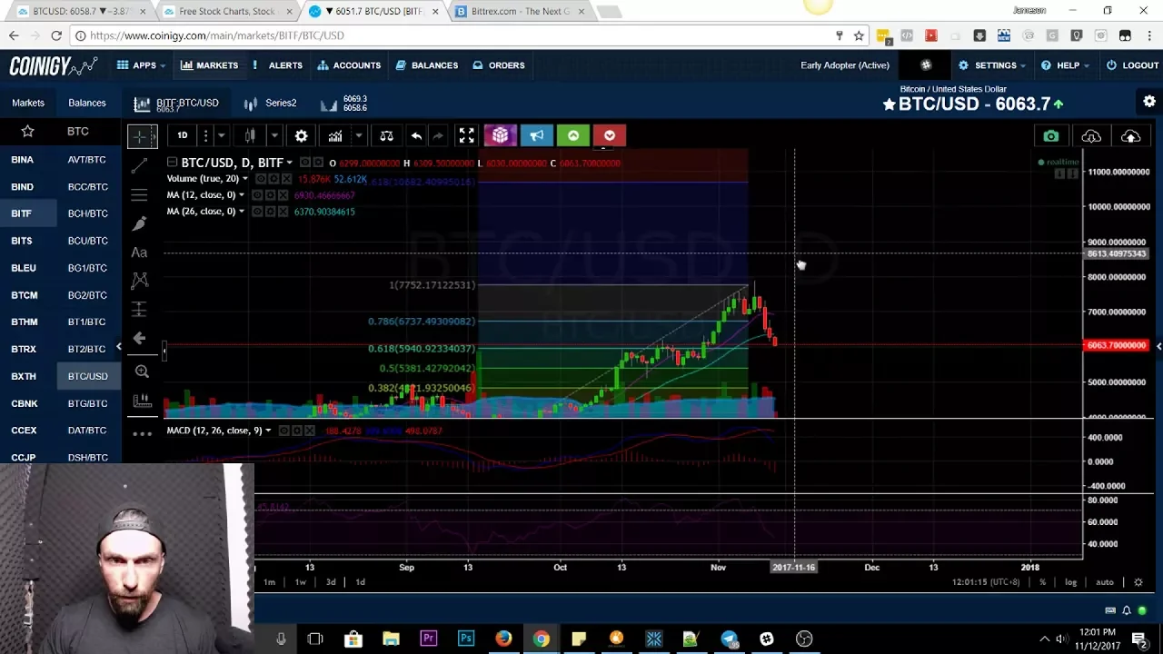The height and width of the screenshot is (654, 1163).
Task: Expand the candlestick chart style dropdown
Action: (273, 136)
